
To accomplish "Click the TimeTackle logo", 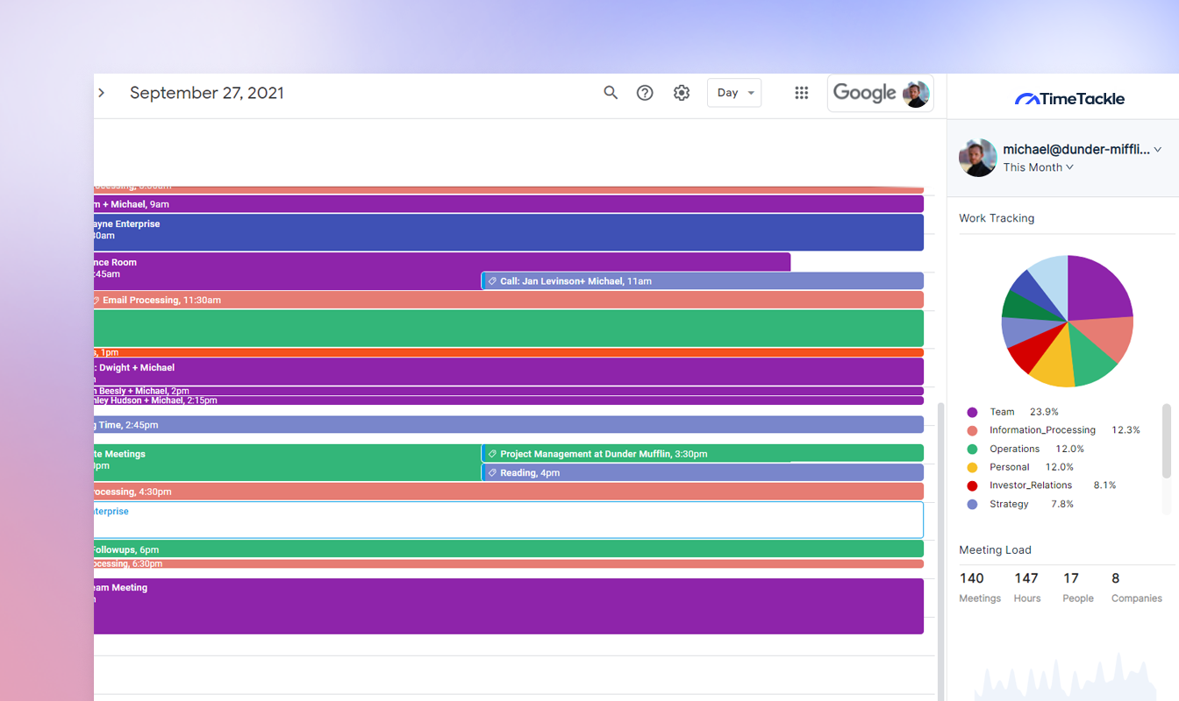I will click(x=1069, y=99).
